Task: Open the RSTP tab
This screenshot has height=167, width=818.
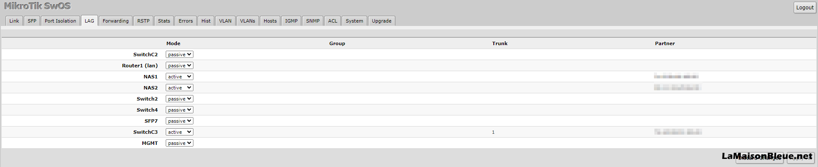Action: pos(143,21)
